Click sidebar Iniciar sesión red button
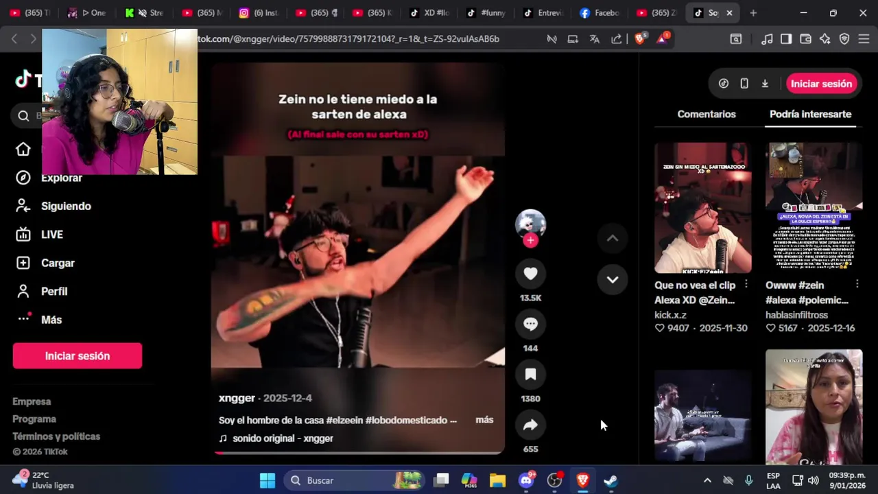The image size is (878, 494). (x=78, y=356)
